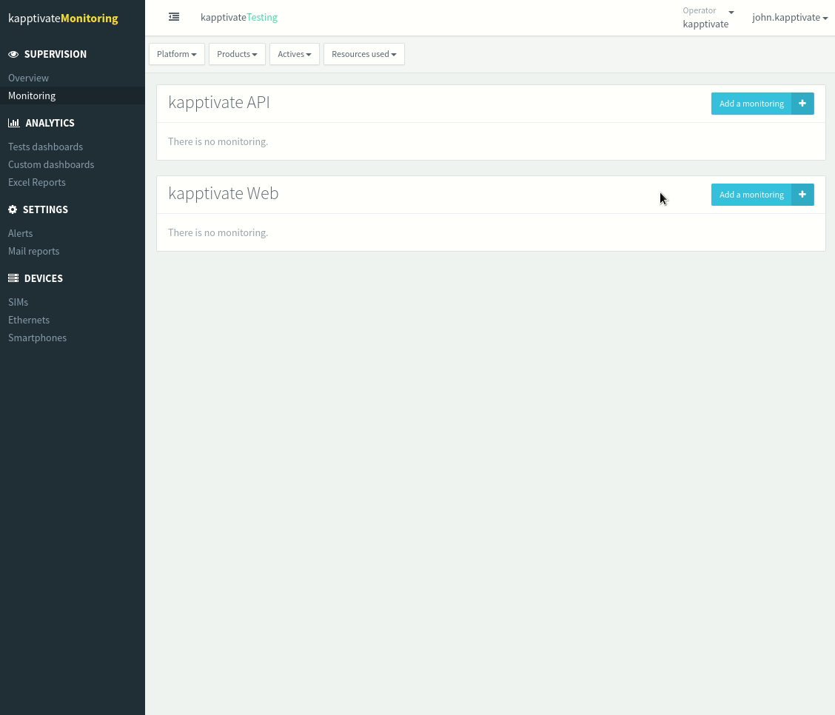Open Tests dashboards page
835x715 pixels.
point(45,147)
